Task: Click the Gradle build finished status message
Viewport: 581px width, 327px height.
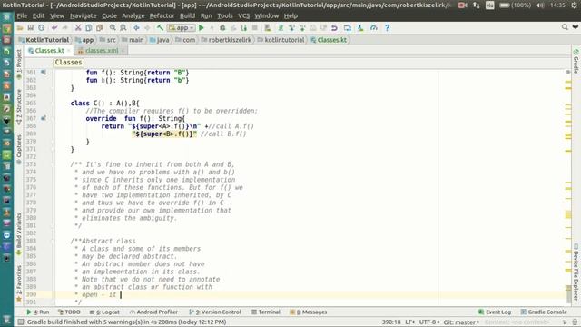Action: tap(127, 322)
